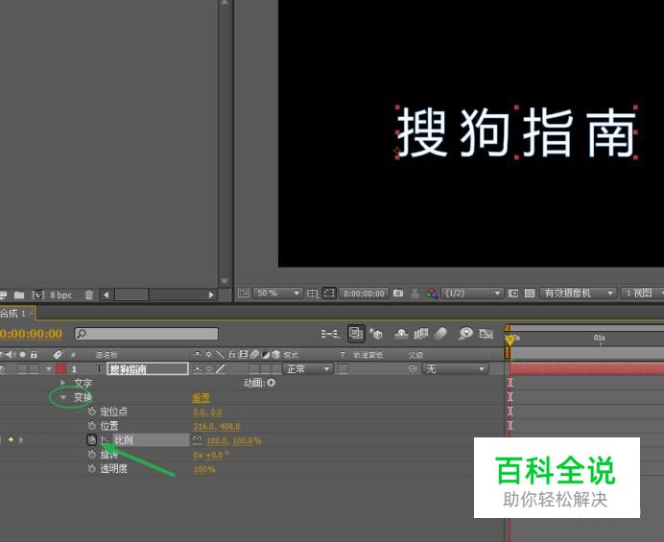Click project panel left scroll arrow
The height and width of the screenshot is (542, 664).
point(106,295)
